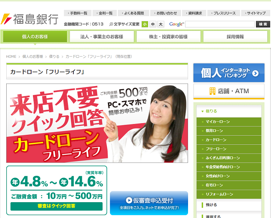
Task: Click 個人のお客様 in breadcrumb
Action: tap(33, 57)
